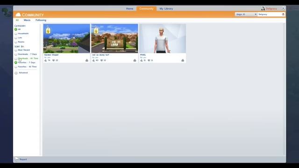Click not so dusty favorites heart icon

click(x=102, y=60)
